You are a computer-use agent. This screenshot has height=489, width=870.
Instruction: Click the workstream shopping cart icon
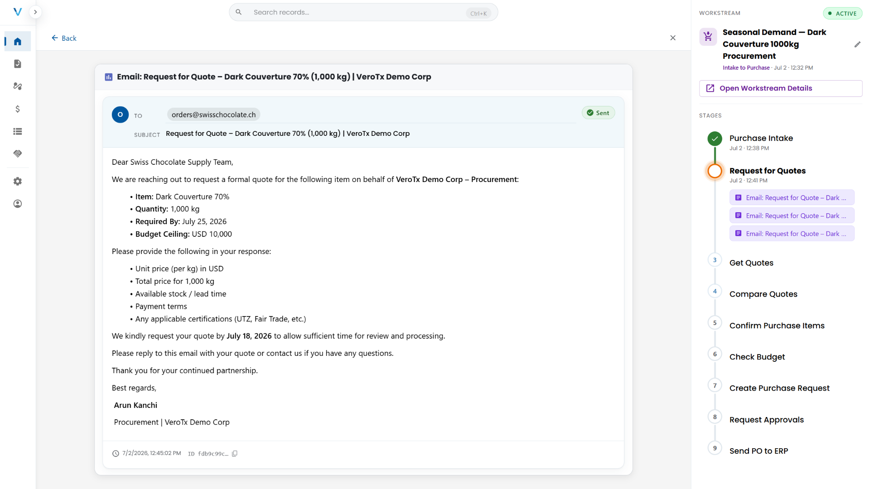click(708, 37)
